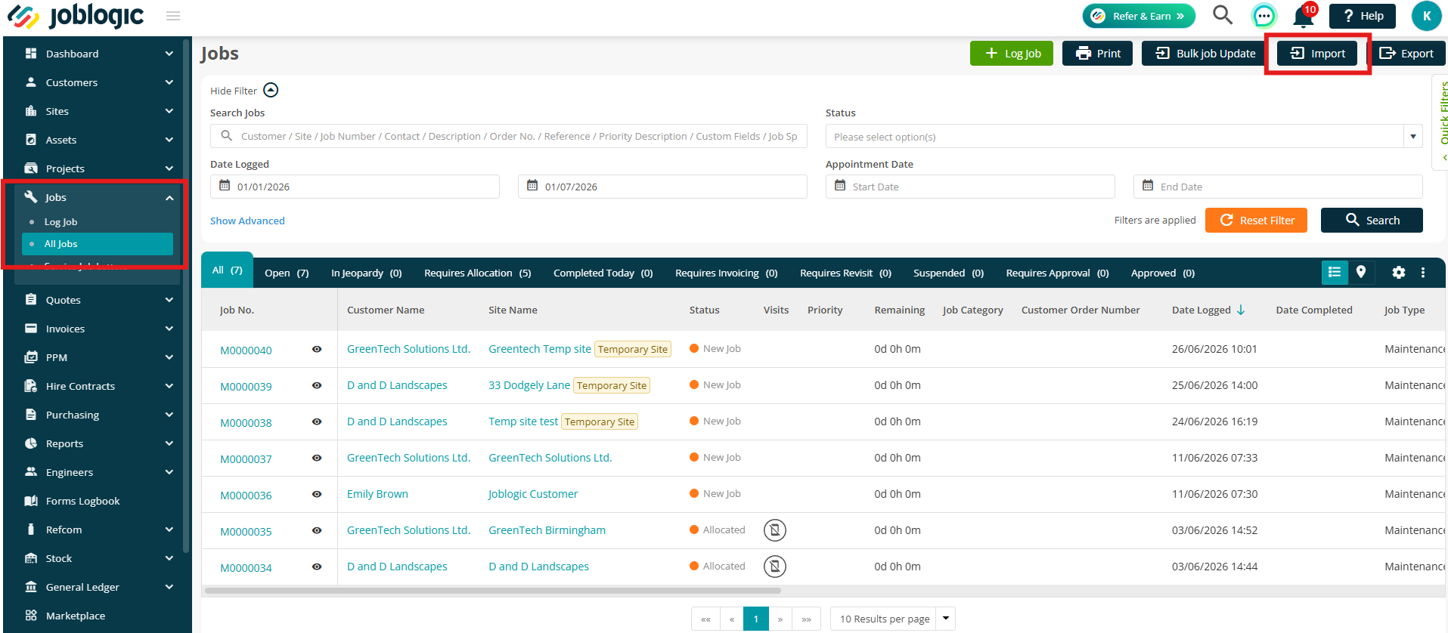Click the Help button
The height and width of the screenshot is (633, 1448).
pos(1363,16)
